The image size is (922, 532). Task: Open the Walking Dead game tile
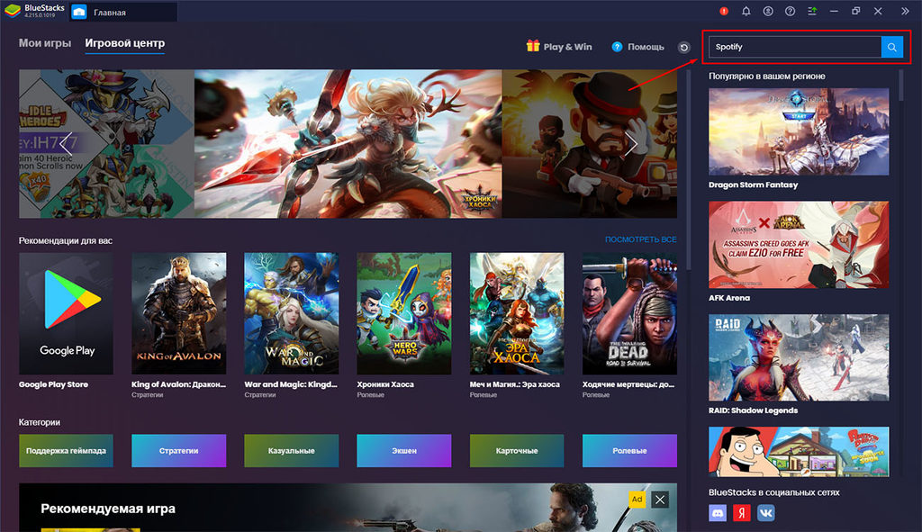tap(629, 313)
